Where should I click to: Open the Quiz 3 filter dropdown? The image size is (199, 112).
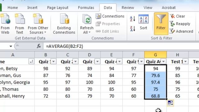(x=97, y=62)
